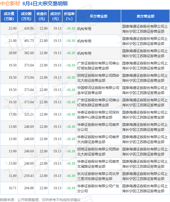Click the 成交价(元) column header
Viewport: 170px width, 202px height.
[55, 16]
